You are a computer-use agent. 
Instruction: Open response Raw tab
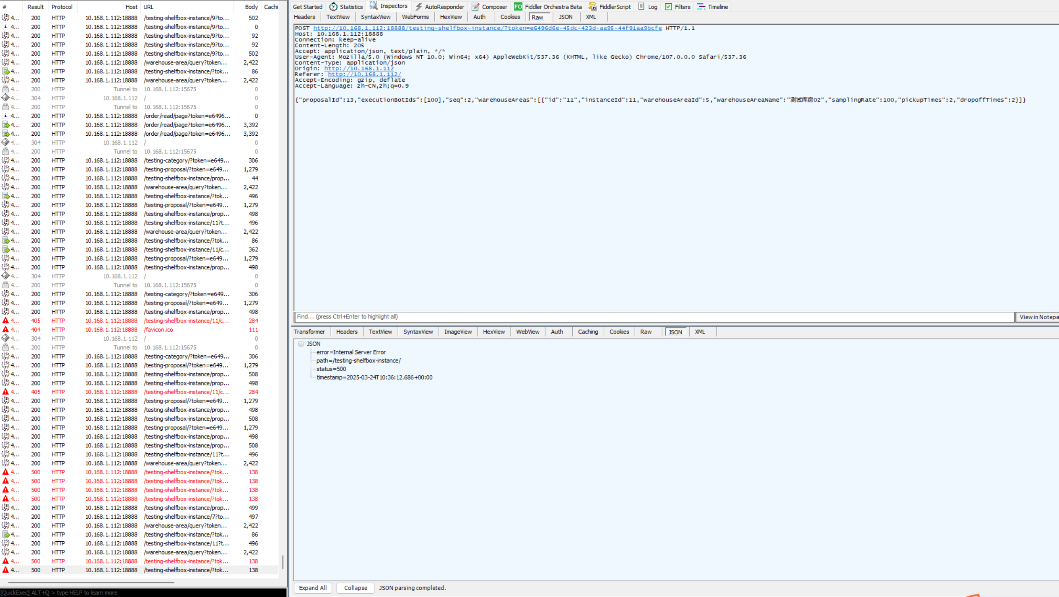click(x=646, y=332)
